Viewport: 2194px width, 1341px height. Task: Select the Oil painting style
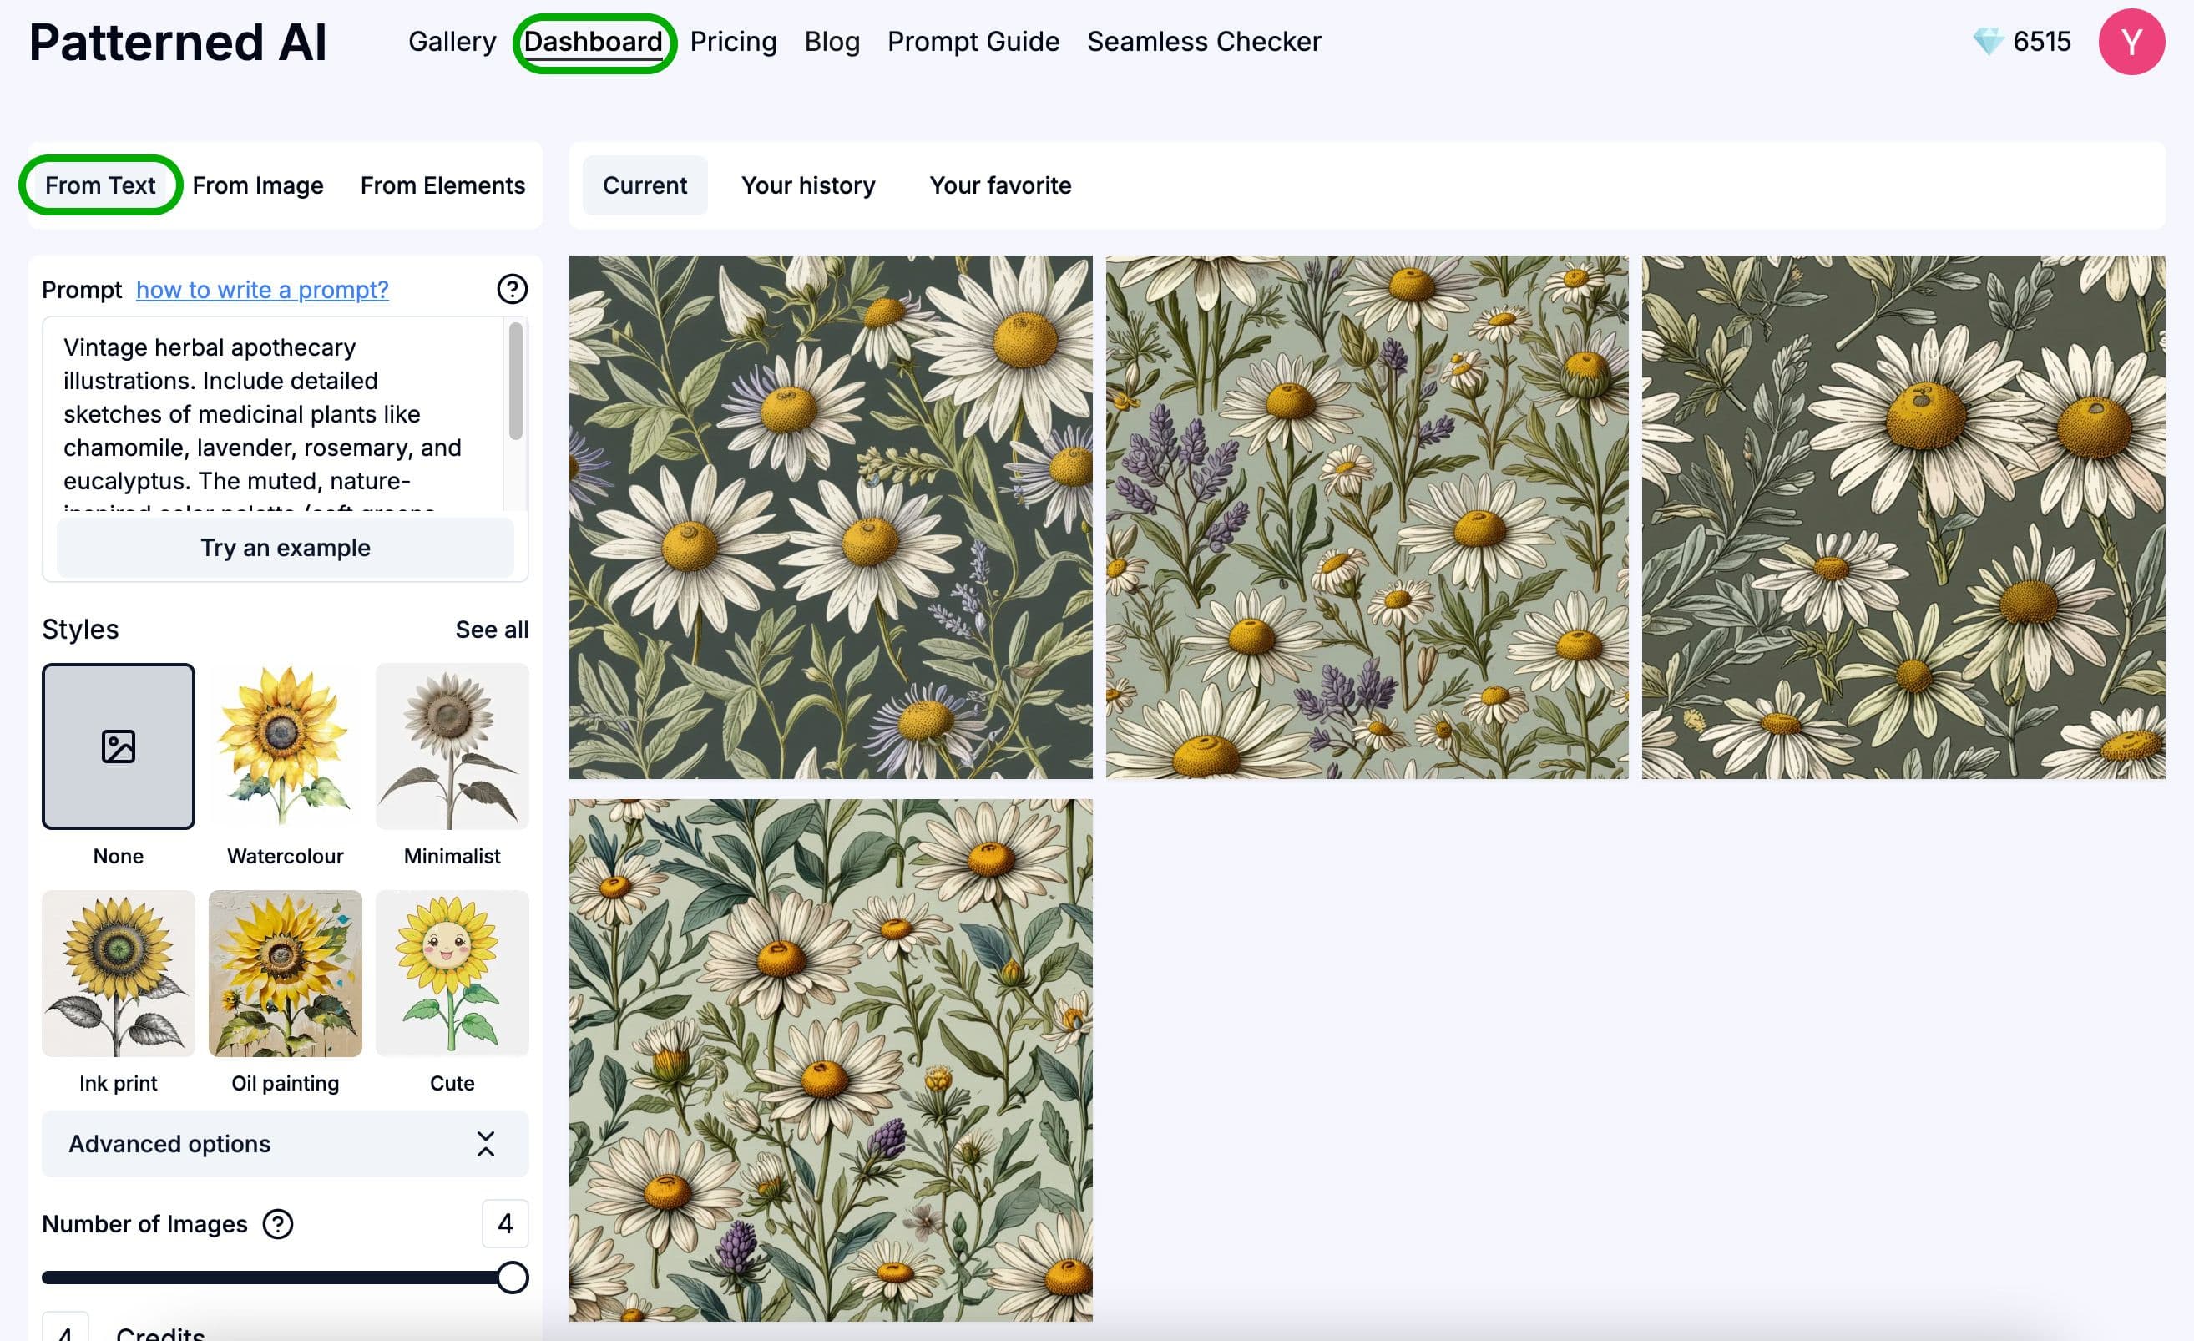point(285,974)
